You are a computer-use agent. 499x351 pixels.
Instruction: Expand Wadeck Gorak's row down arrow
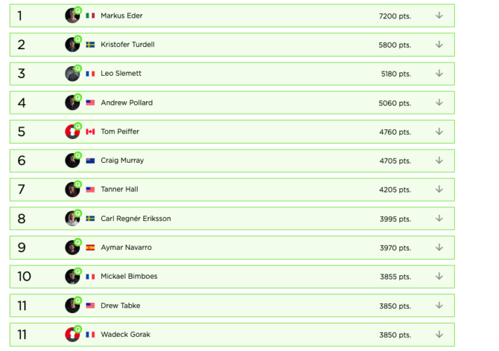[439, 335]
